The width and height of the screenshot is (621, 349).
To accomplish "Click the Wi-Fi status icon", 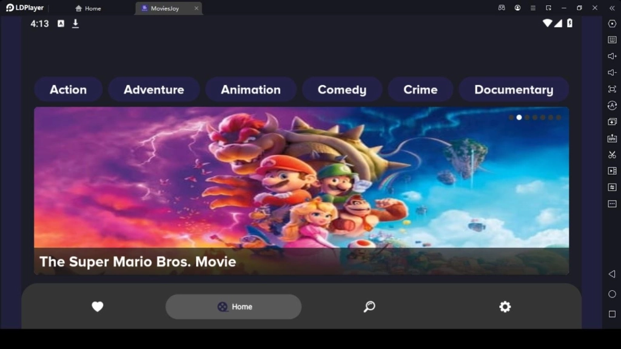I will [548, 23].
